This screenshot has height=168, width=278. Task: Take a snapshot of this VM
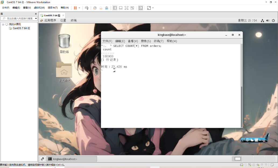[95, 8]
